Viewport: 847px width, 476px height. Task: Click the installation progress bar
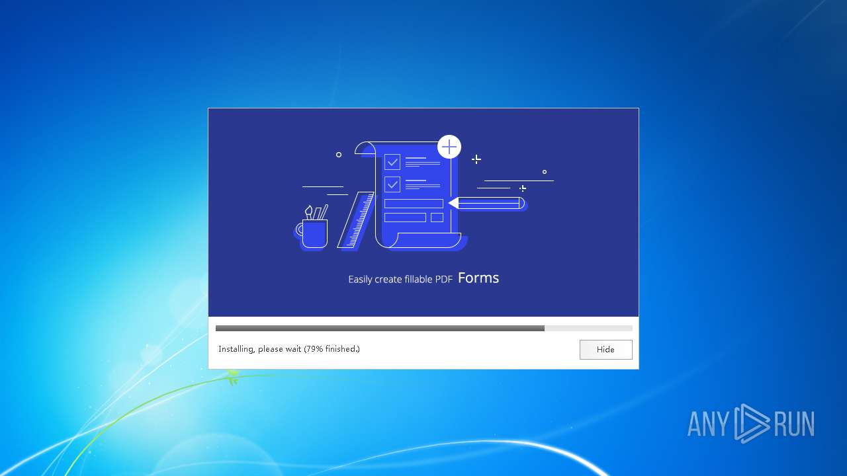[x=423, y=328]
